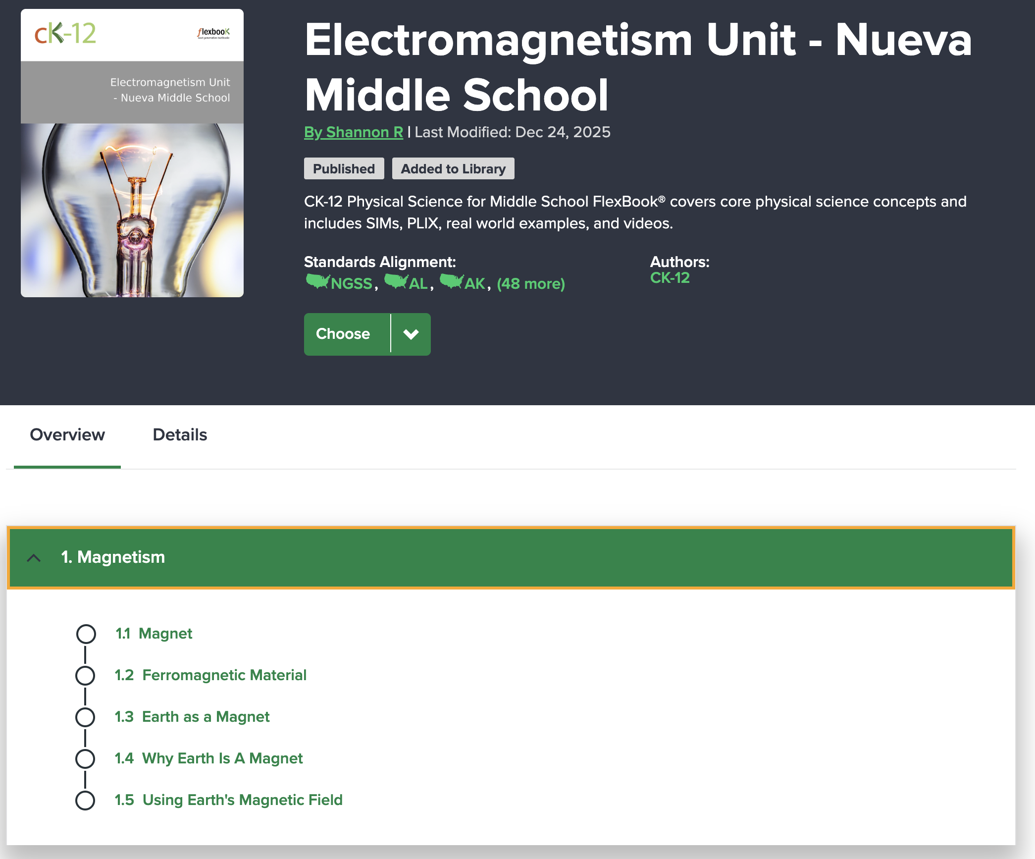This screenshot has width=1035, height=859.
Task: Click the FlexBook logo on cover
Action: coord(213,33)
